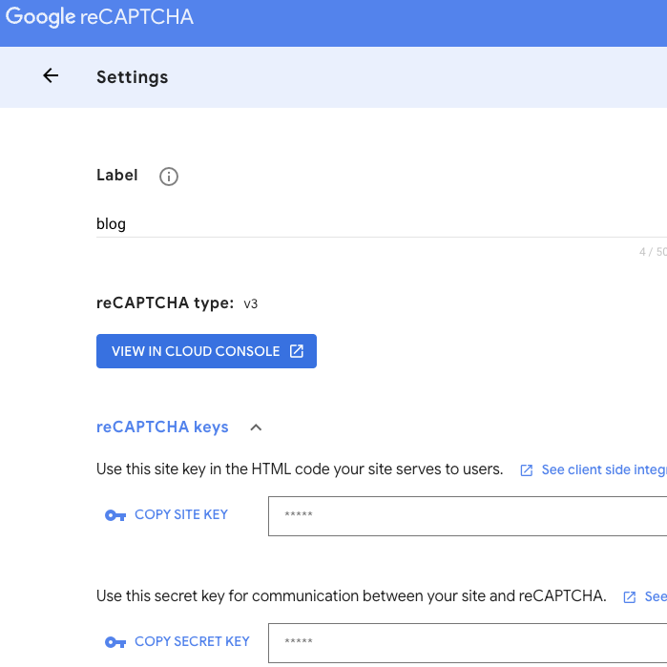Screen dimensions: 667x667
Task: Click key icon beside Copy Site Key
Action: 115,515
